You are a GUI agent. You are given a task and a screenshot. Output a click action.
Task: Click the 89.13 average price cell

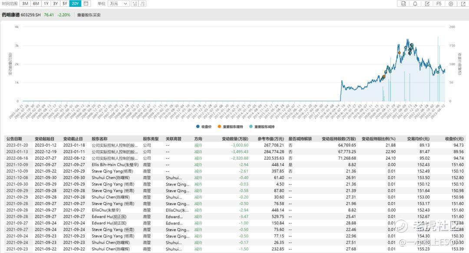[x=424, y=145]
